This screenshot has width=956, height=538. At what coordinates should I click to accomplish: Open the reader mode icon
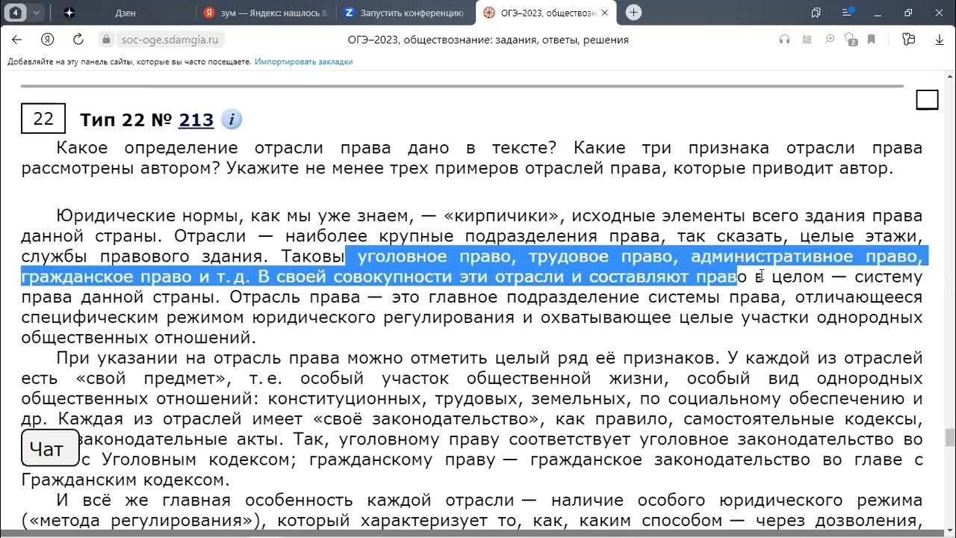807,40
